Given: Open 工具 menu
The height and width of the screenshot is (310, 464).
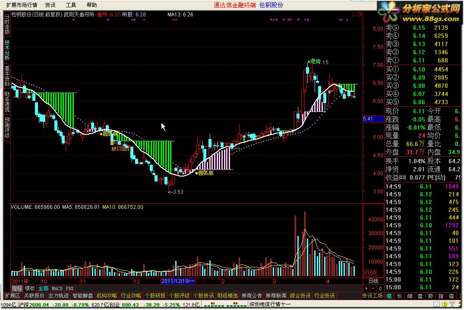Looking at the screenshot, I should click(71, 5).
